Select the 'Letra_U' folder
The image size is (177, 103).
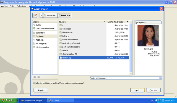click(x=94, y=36)
